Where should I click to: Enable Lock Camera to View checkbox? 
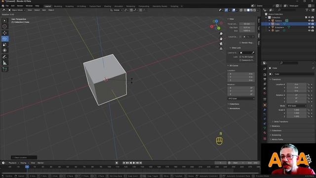tap(240, 60)
